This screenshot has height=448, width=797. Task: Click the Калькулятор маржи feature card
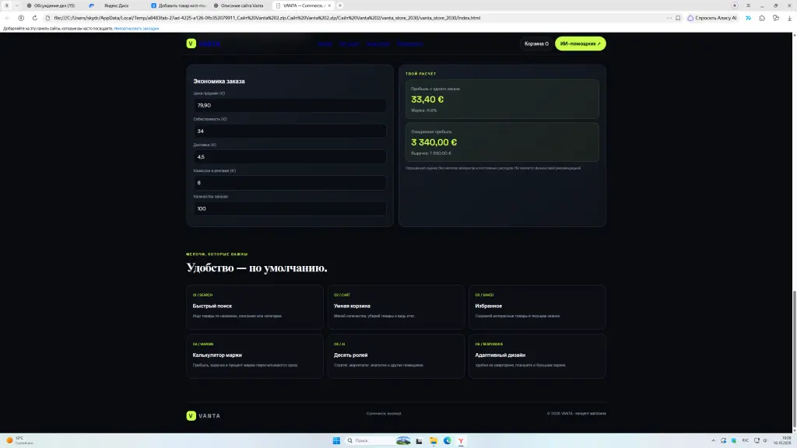point(255,356)
